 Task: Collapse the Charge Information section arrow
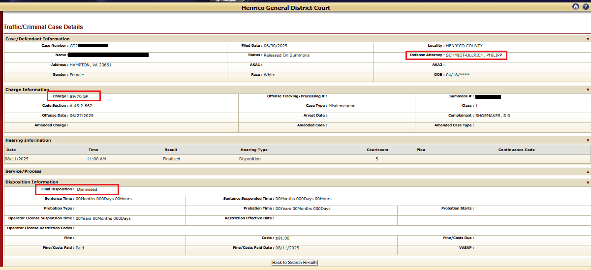coord(588,90)
